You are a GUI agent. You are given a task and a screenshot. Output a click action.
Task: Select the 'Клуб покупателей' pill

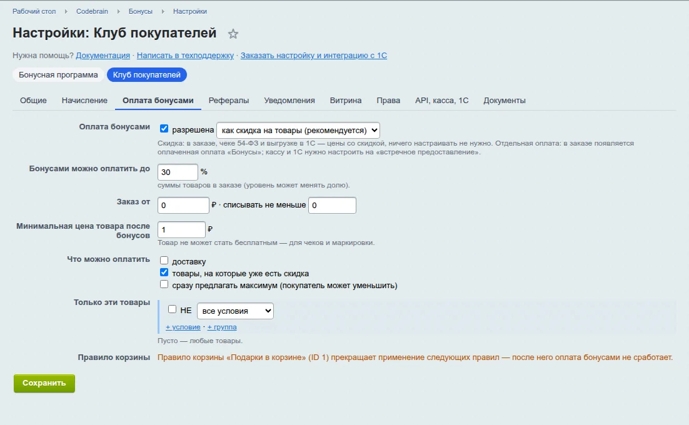(147, 74)
